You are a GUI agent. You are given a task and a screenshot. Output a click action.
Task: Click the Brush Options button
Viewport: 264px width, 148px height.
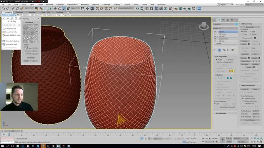point(250,120)
